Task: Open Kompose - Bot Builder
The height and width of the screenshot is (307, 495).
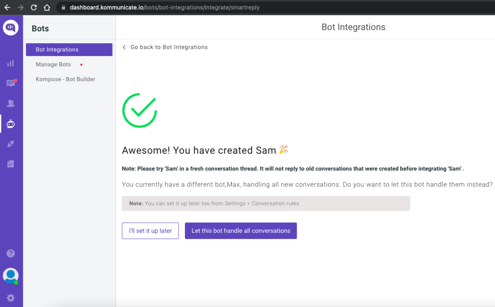Action: coord(65,79)
